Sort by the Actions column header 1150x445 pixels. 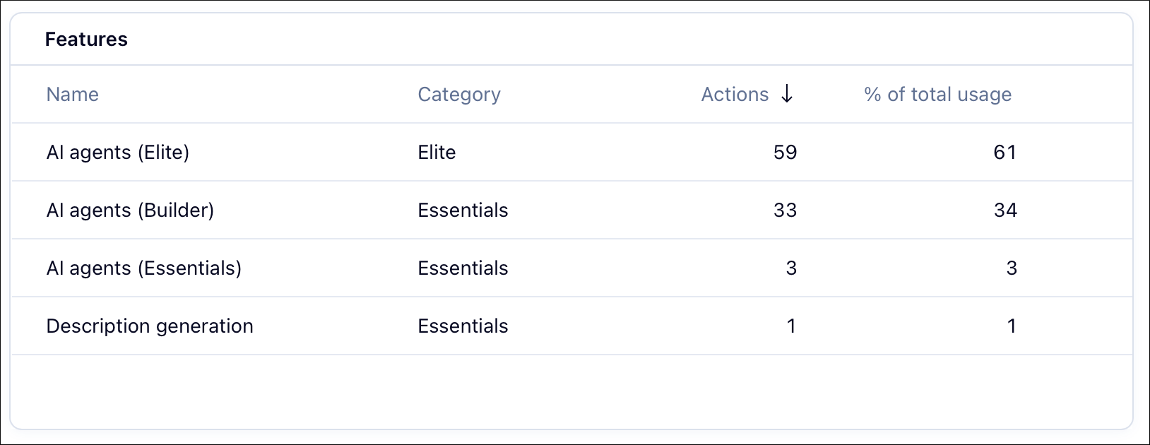pyautogui.click(x=735, y=95)
